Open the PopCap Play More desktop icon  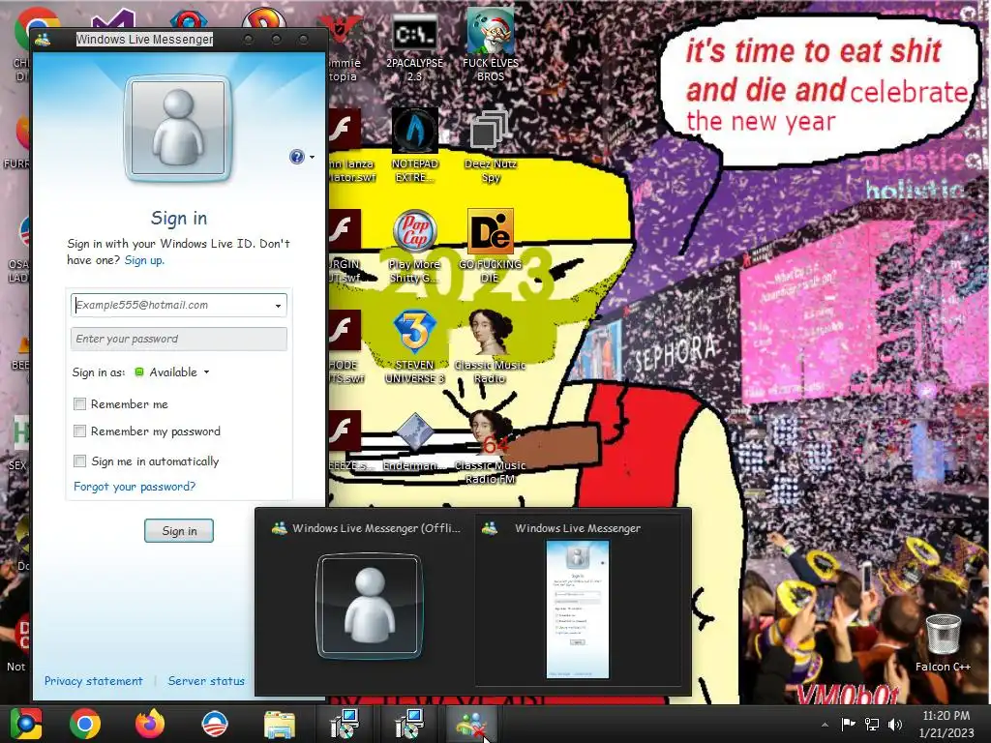click(414, 247)
